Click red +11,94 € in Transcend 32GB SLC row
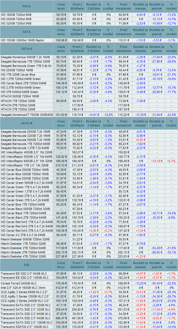 click(x=157, y=309)
